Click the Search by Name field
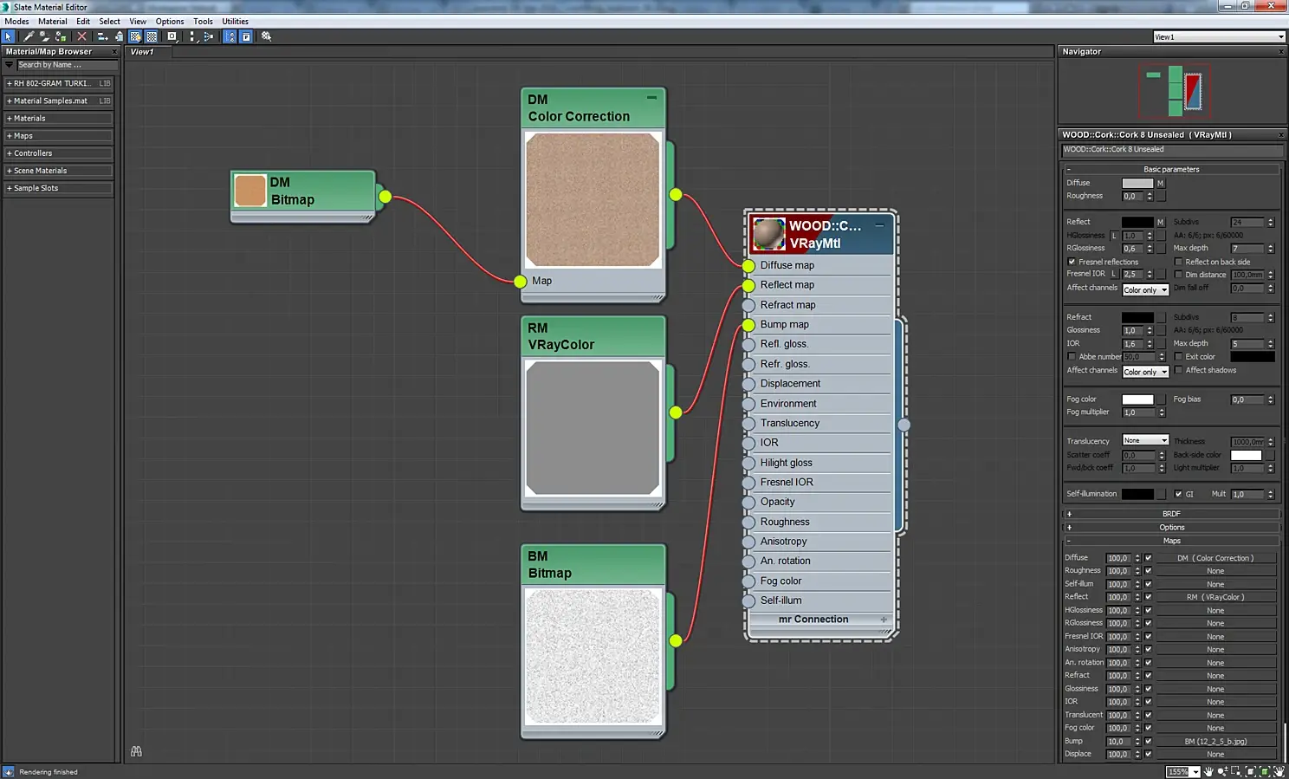 click(x=66, y=65)
